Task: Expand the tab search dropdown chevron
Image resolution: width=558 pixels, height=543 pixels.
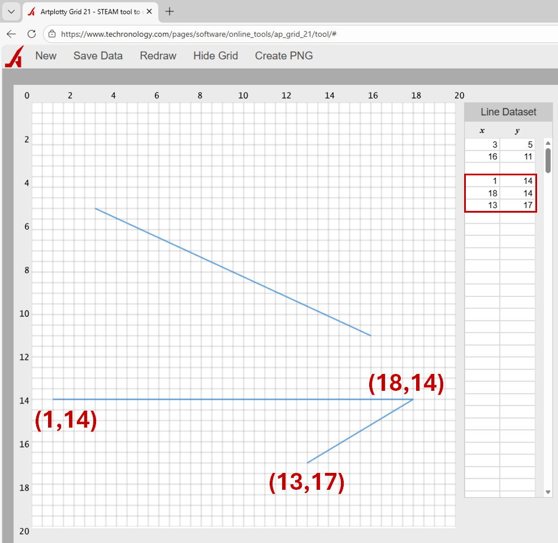Action: [x=11, y=11]
